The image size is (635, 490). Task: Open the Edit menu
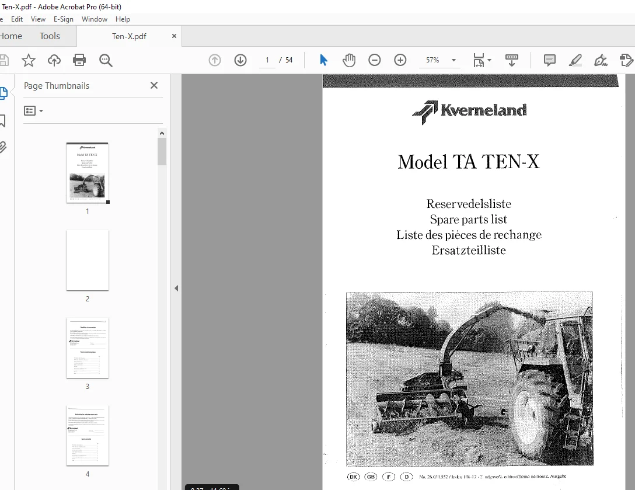(16, 19)
